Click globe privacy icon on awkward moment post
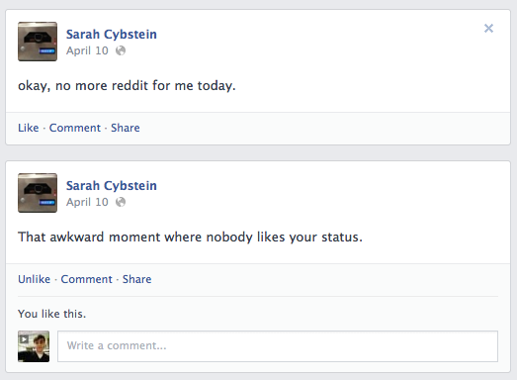517x380 pixels. click(x=121, y=202)
